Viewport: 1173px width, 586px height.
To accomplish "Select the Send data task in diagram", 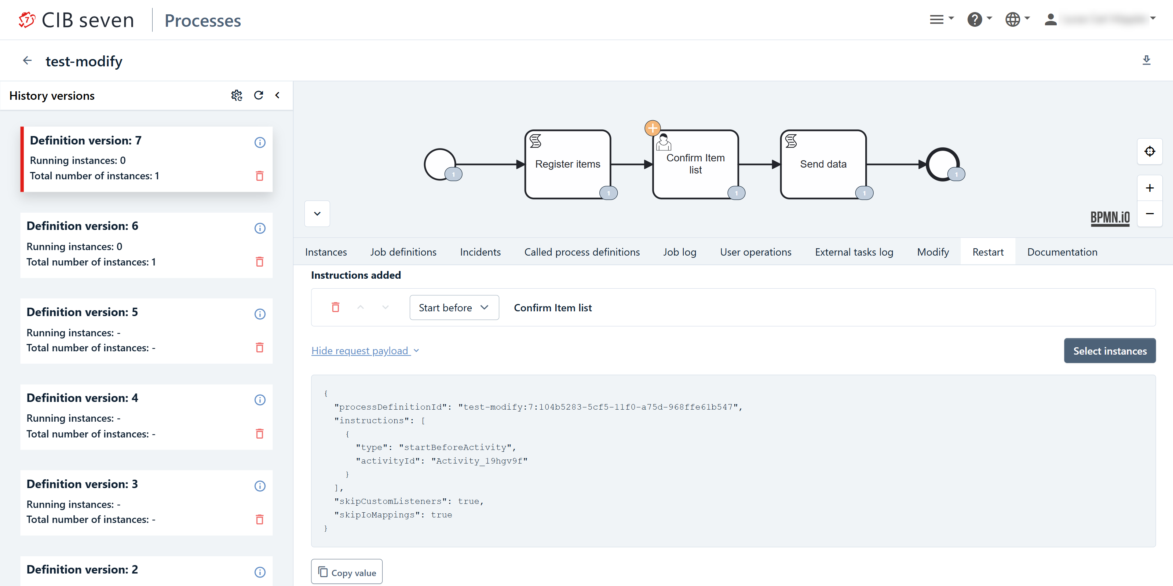I will coord(823,164).
